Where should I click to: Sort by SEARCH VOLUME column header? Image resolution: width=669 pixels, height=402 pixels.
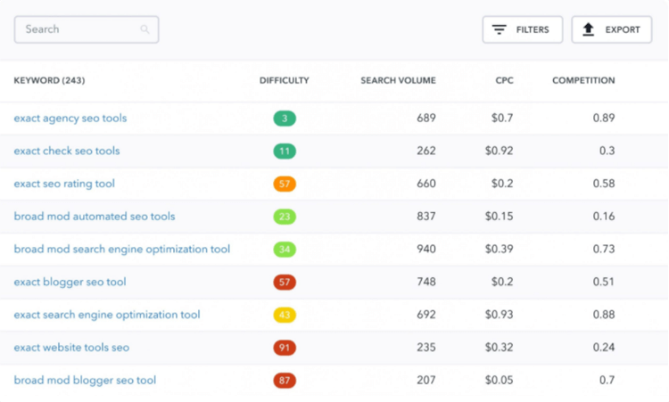point(398,80)
